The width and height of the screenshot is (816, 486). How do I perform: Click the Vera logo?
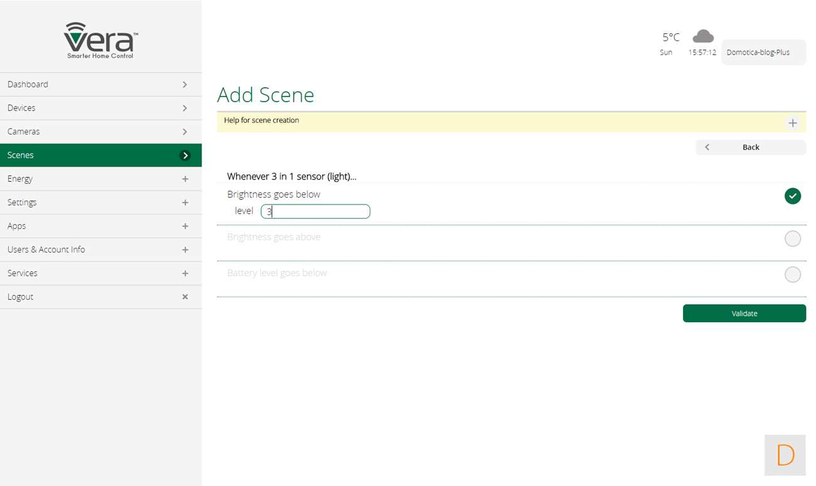[100, 40]
